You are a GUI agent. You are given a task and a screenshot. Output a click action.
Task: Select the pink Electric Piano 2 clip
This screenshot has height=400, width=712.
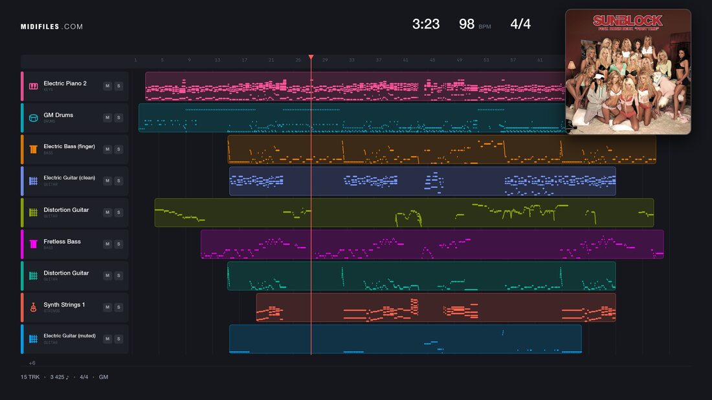click(355, 86)
